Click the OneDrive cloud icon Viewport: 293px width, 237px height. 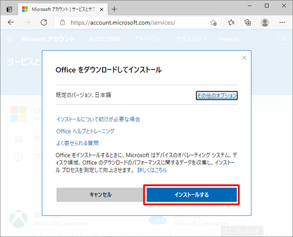(x=158, y=221)
